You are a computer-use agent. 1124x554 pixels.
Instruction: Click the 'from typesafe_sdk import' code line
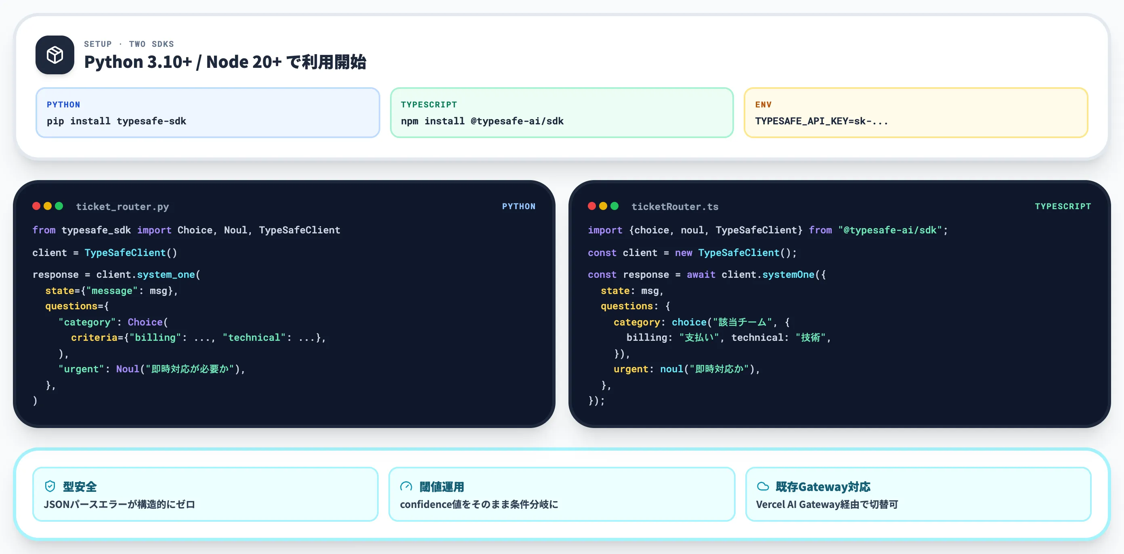[x=186, y=230]
